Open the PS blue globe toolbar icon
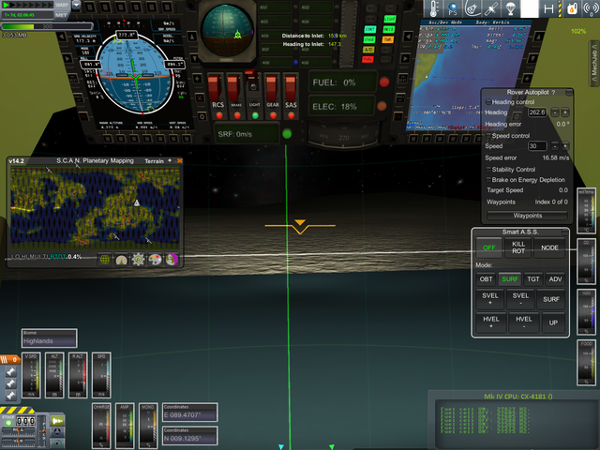This screenshot has height=450, width=600. click(452, 8)
